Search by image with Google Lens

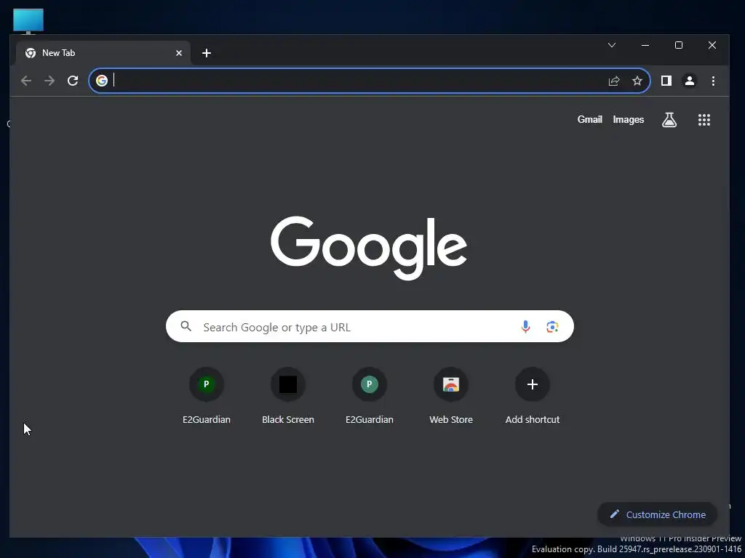click(x=552, y=326)
